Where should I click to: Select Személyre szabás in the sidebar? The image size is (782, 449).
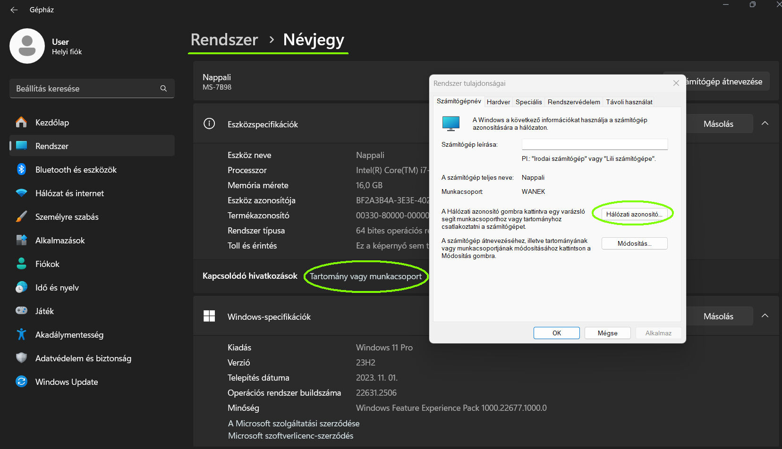(92, 216)
